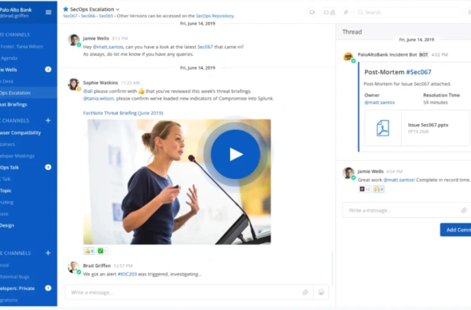Toggle the green checkmark reaction below the video
The image size is (471, 310).
click(102, 251)
